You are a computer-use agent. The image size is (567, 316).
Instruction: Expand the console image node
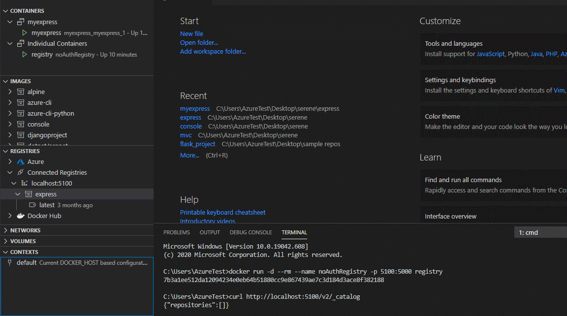click(x=10, y=125)
